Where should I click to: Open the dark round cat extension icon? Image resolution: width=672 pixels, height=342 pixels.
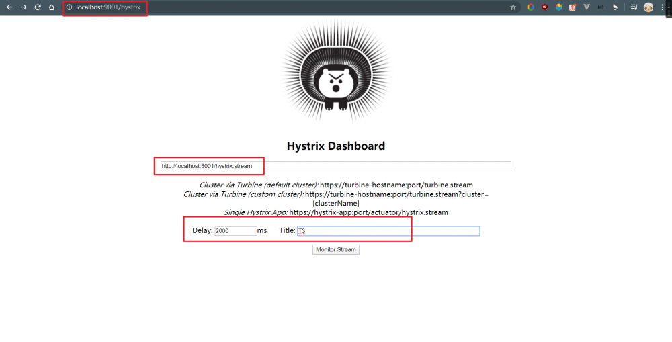(615, 7)
